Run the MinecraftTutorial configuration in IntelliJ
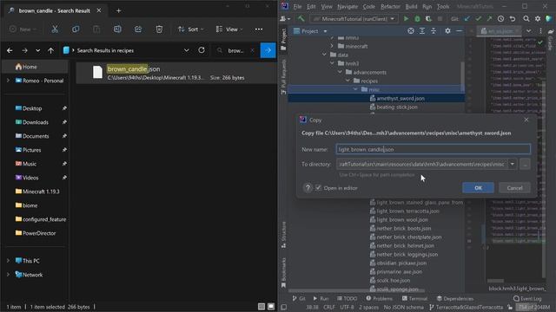The image size is (556, 312). coord(406,18)
